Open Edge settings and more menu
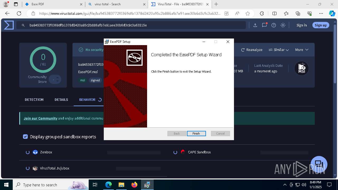 coord(321,13)
